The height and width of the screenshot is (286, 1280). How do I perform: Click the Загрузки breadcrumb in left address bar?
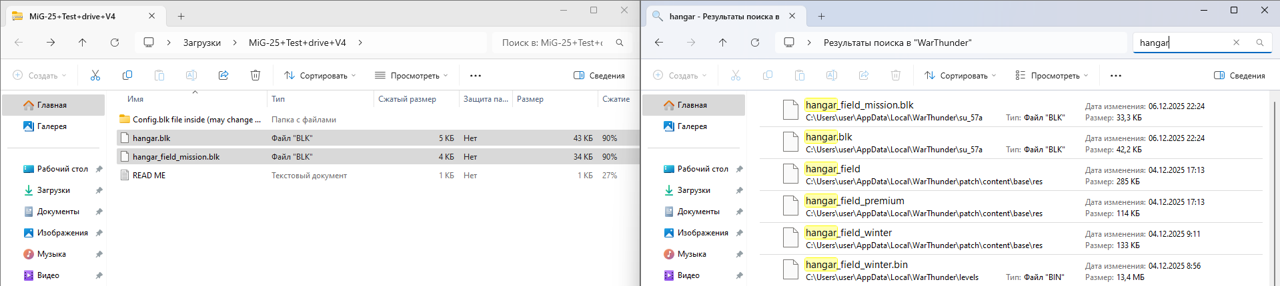(x=202, y=43)
